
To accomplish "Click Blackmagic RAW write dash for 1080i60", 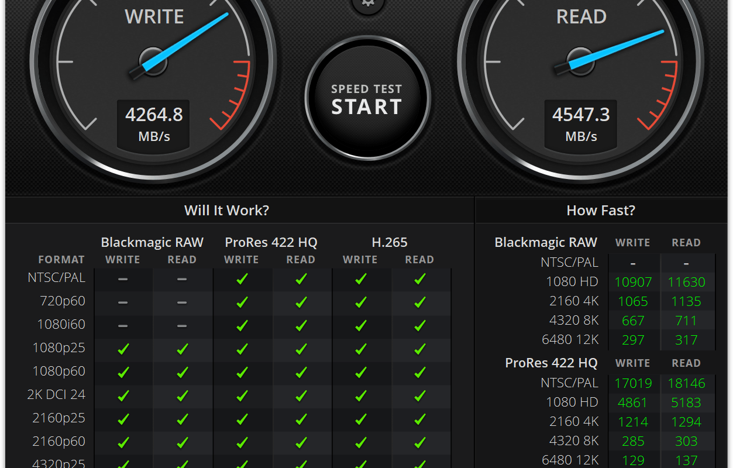I will coord(123,326).
